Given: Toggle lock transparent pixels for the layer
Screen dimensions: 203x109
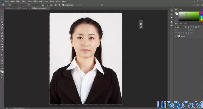Looking at the screenshot, I should pyautogui.click(x=179, y=33).
